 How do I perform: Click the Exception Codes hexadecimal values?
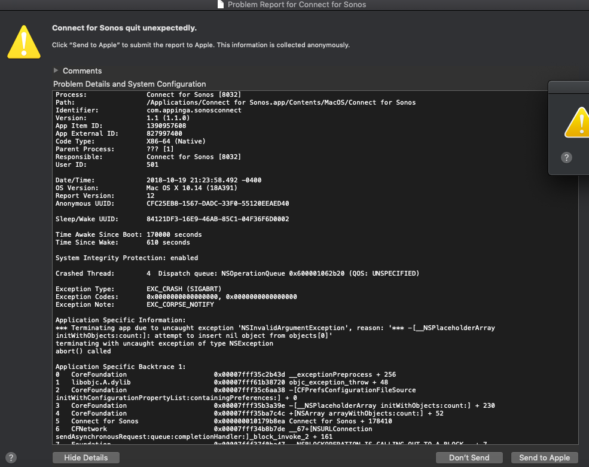pos(222,297)
